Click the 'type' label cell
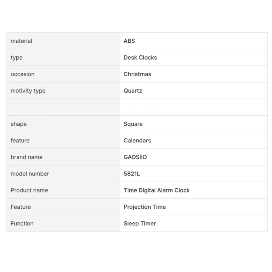Screen dimensions: 272x272 [17, 57]
